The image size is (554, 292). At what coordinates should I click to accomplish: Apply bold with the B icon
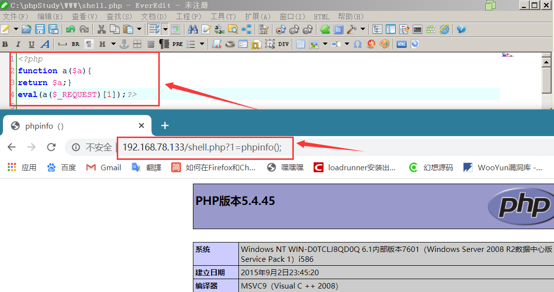point(5,44)
